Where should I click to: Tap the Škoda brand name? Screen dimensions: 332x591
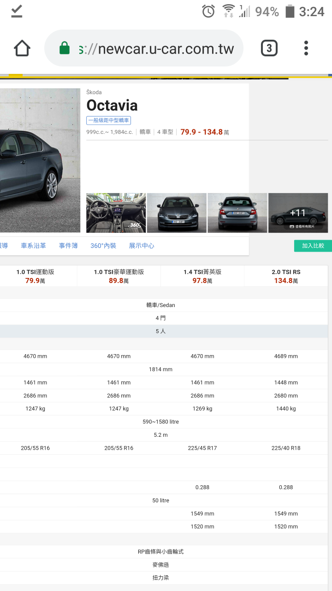click(x=94, y=92)
